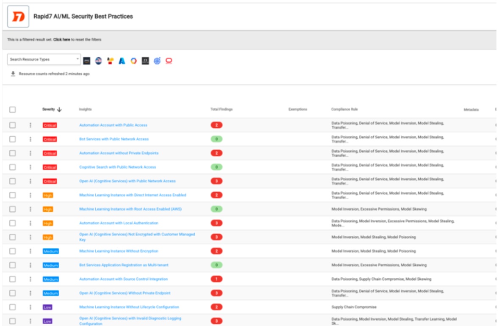Click the download resource counts icon
The image size is (499, 326).
[x=13, y=74]
